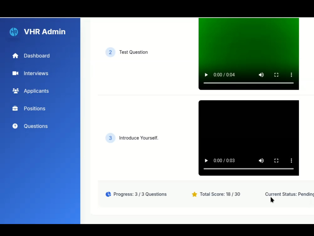
Task: Open the Questions section
Action: (36, 126)
